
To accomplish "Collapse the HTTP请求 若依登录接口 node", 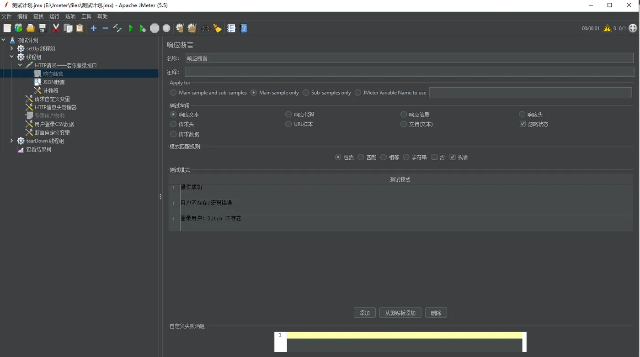I will point(20,65).
